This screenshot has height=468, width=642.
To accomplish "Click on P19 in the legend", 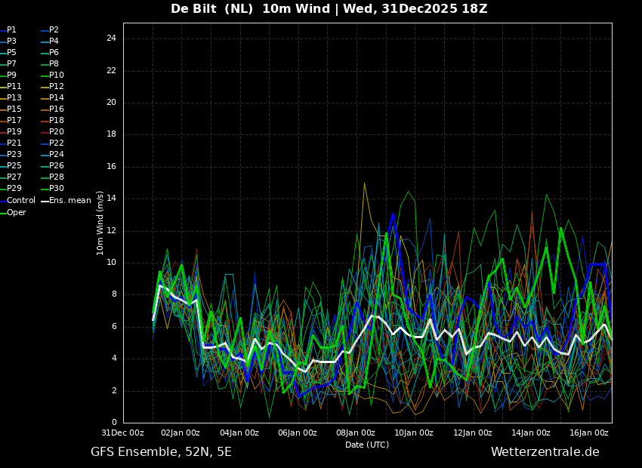I will 11,132.
